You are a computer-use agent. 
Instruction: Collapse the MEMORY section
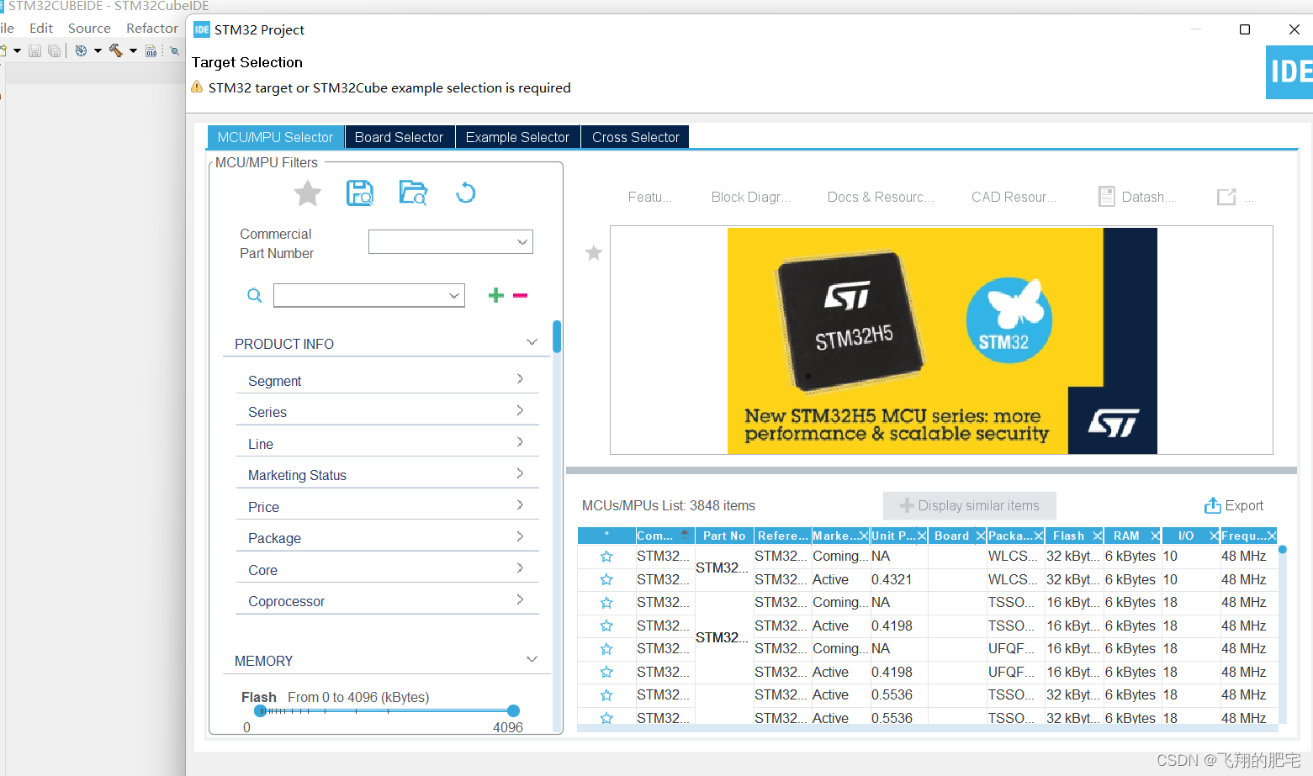tap(532, 659)
